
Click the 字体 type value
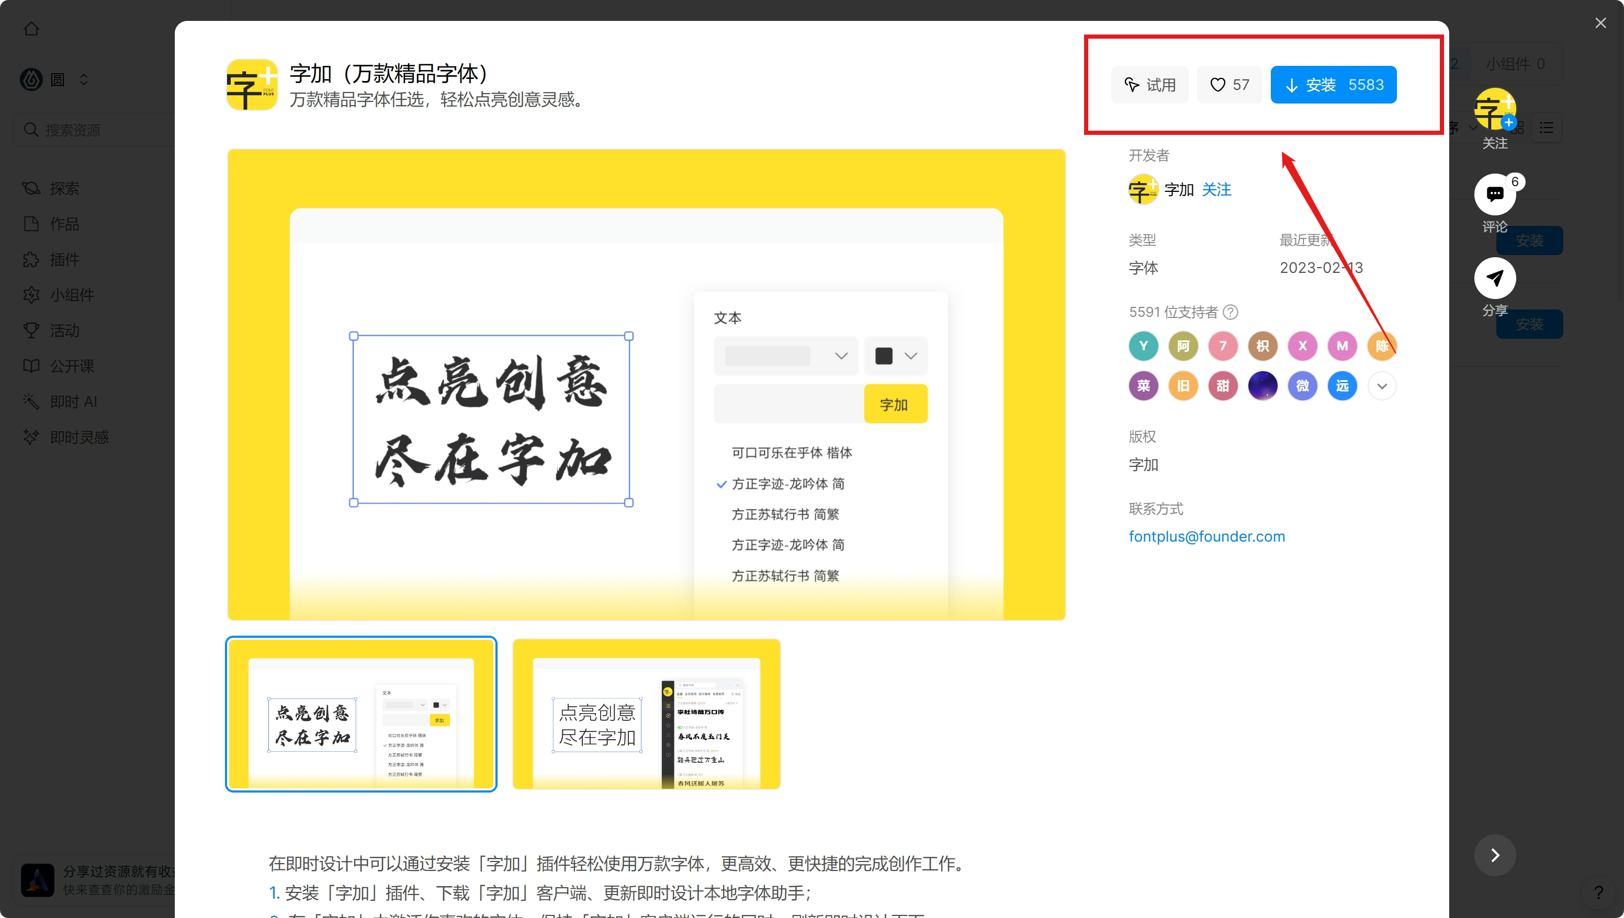[x=1143, y=268]
